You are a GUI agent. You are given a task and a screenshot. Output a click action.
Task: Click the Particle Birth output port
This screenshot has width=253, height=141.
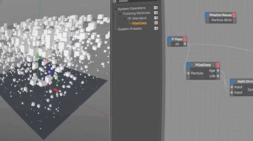234,20
